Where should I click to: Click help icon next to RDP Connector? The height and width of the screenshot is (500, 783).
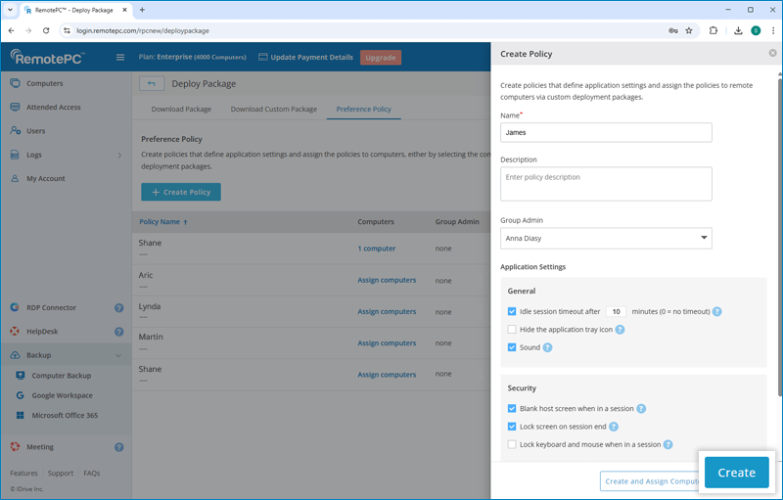(x=118, y=307)
